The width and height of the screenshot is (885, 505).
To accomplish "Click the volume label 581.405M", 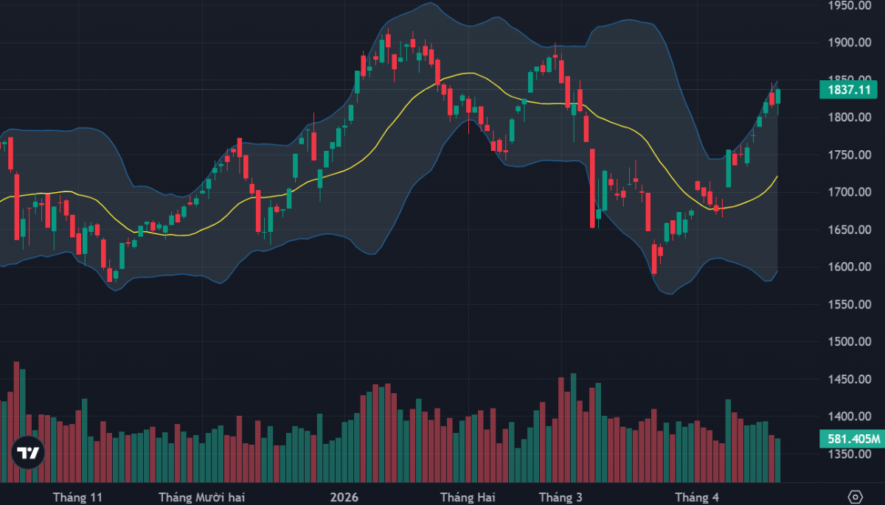I will (x=850, y=440).
